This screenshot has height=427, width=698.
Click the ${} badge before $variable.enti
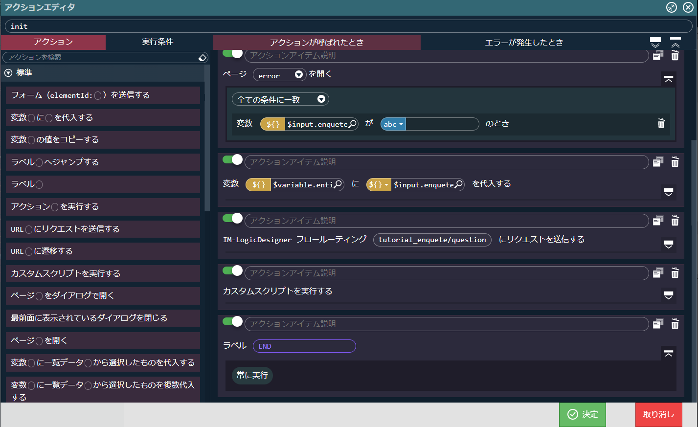click(x=258, y=184)
